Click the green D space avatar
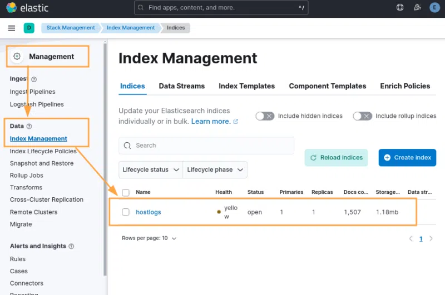The height and width of the screenshot is (295, 445). [x=29, y=28]
